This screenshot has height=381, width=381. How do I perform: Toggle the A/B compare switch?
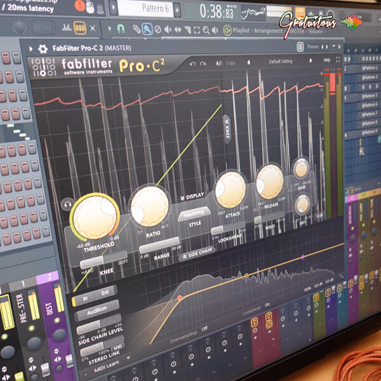pyautogui.click(x=219, y=63)
